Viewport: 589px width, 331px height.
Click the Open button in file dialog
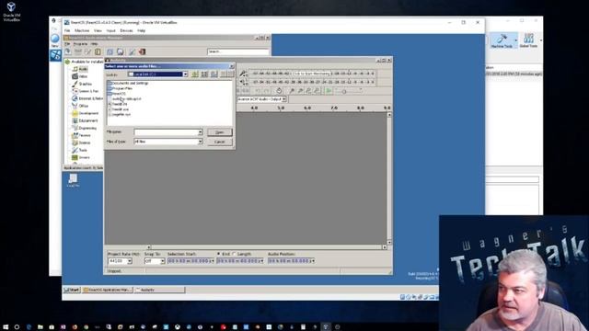[x=220, y=132]
